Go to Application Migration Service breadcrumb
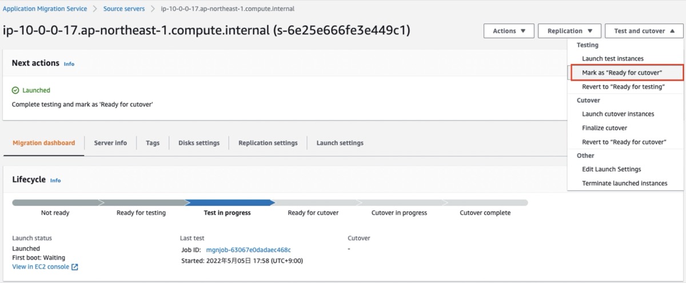 pos(45,9)
